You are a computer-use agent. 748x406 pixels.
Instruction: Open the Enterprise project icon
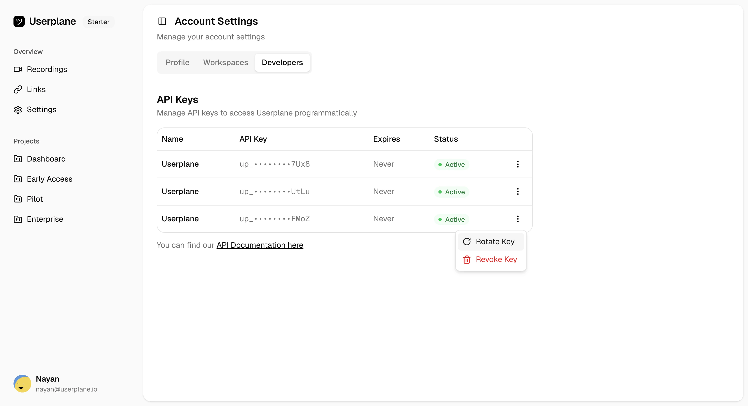[x=18, y=219]
